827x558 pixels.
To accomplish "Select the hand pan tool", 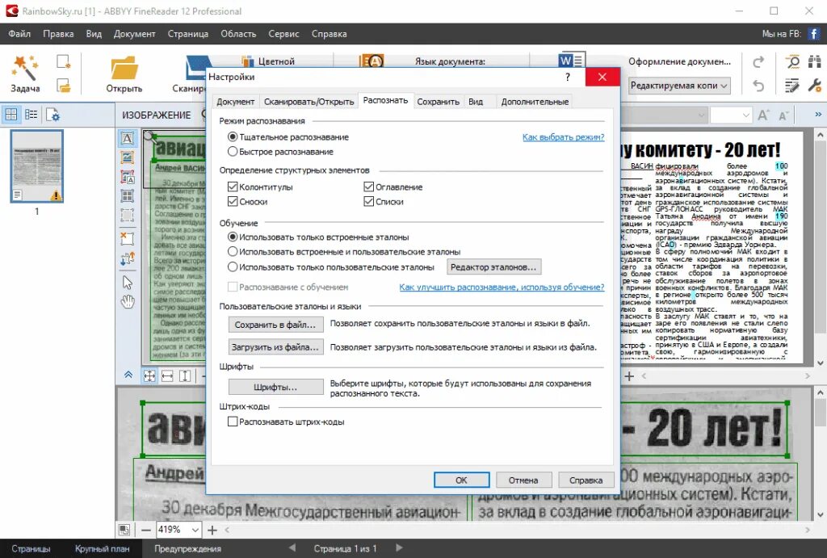I will [128, 302].
